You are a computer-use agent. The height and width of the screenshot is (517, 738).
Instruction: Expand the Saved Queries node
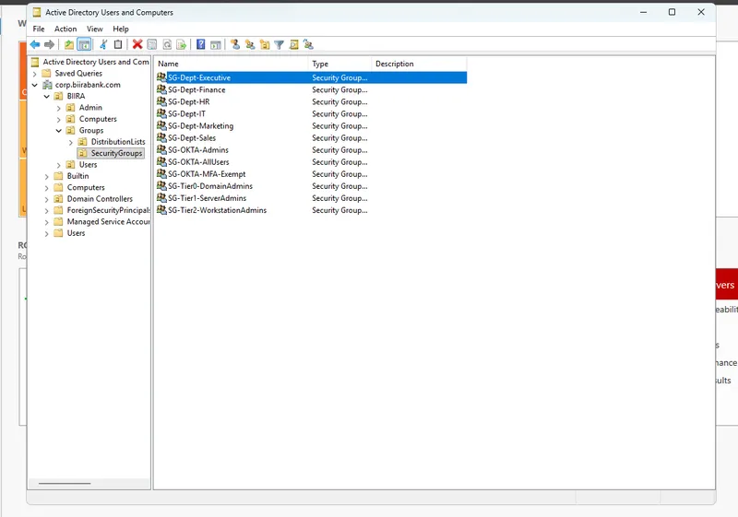(35, 74)
